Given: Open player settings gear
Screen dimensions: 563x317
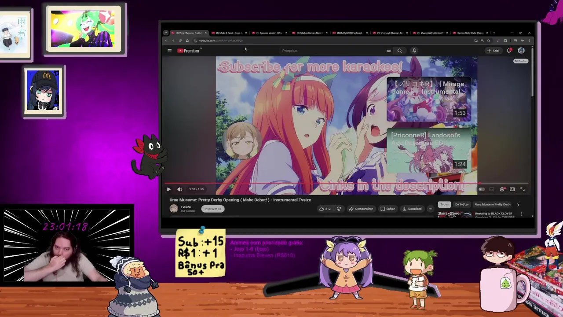Looking at the screenshot, I should coord(502,189).
